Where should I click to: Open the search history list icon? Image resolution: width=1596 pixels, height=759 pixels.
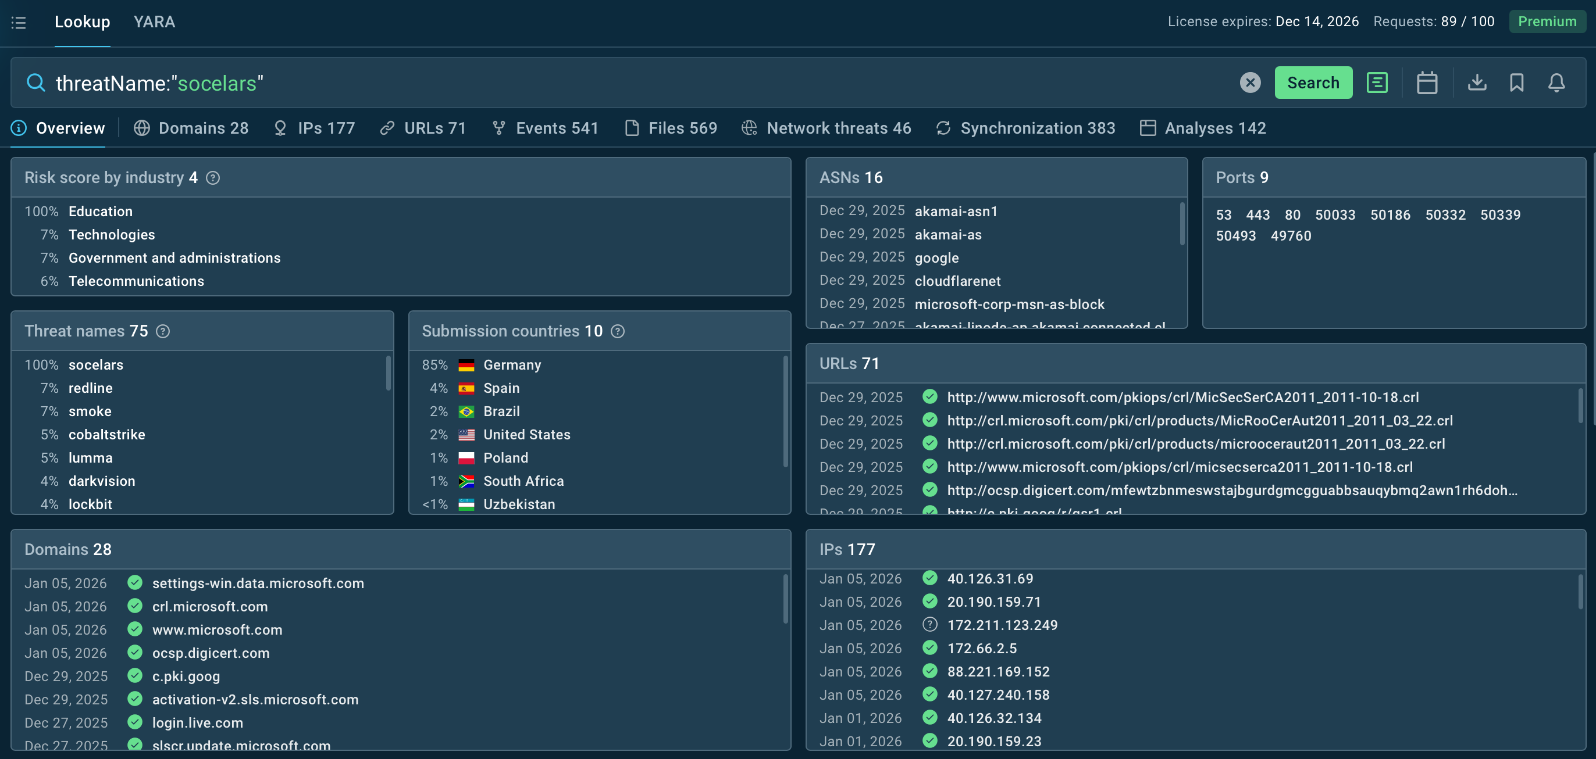coord(1377,82)
